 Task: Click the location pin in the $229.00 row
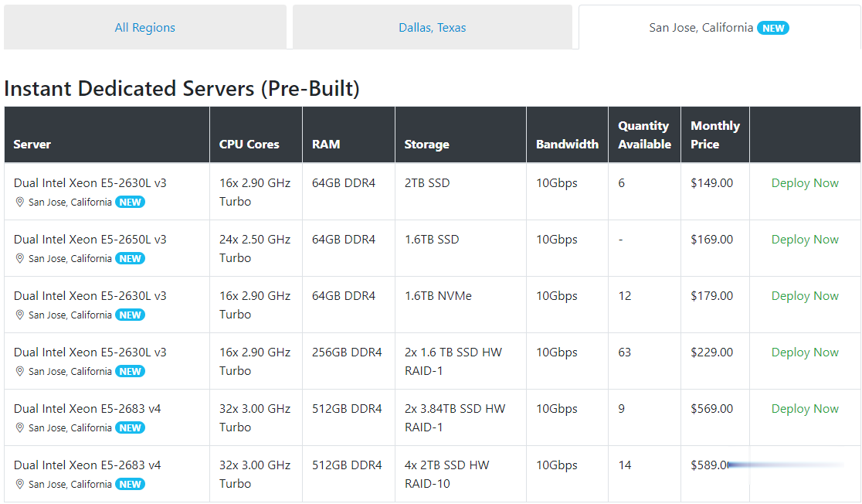[x=20, y=371]
